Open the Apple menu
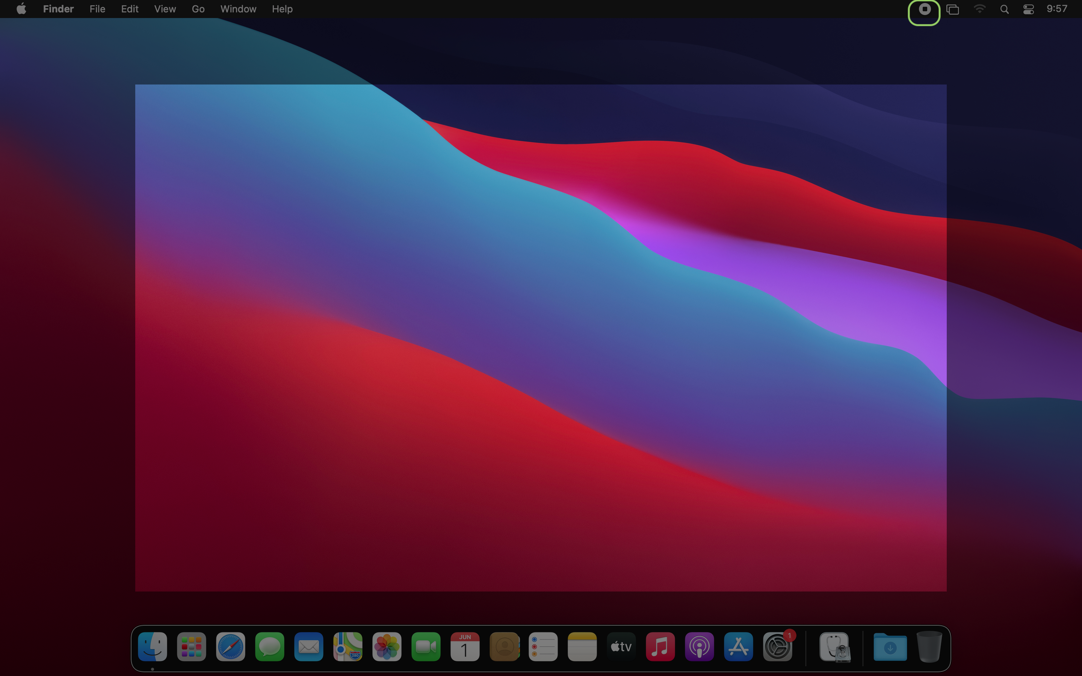The width and height of the screenshot is (1082, 676). [x=21, y=9]
